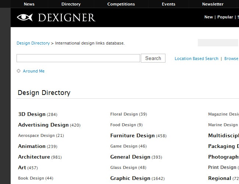Browse the Architecture category
Screen dimensions: 239x184
(34, 157)
